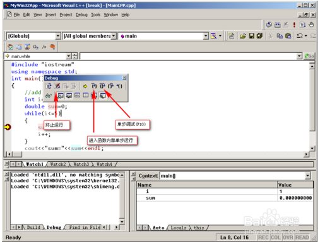Click the Step Out debug icon
Viewport: 320px width, 244px height.
(x=110, y=86)
